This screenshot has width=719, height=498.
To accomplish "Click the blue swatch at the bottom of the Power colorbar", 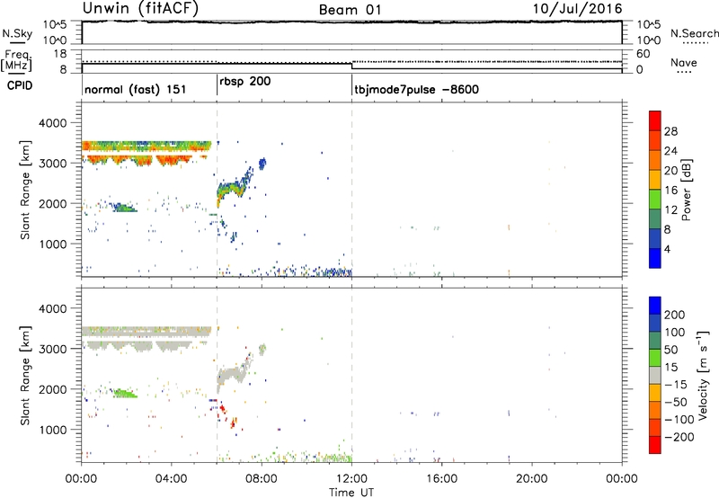I will [x=655, y=258].
